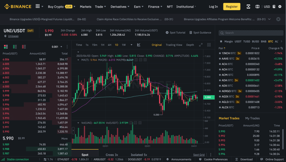
Task: Toggle favorite star for ADA/BTC
Action: point(220,80)
